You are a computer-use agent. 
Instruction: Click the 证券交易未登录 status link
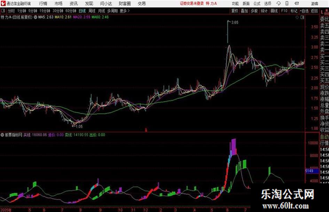[x=192, y=3]
